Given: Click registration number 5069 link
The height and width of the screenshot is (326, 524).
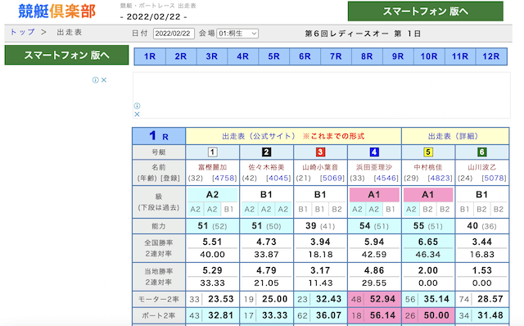Looking at the screenshot, I should [x=332, y=179].
